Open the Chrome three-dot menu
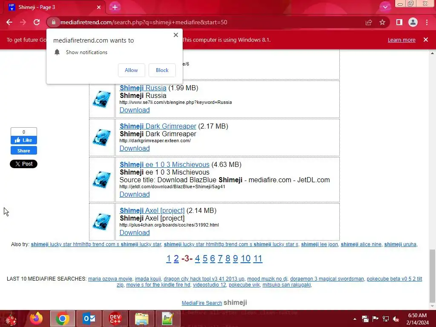The width and height of the screenshot is (436, 327). pos(427,22)
